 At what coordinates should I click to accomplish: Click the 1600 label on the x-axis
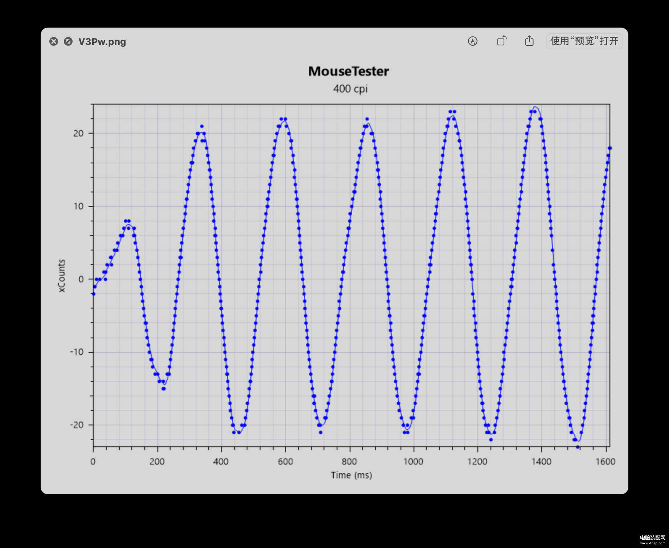click(x=605, y=461)
